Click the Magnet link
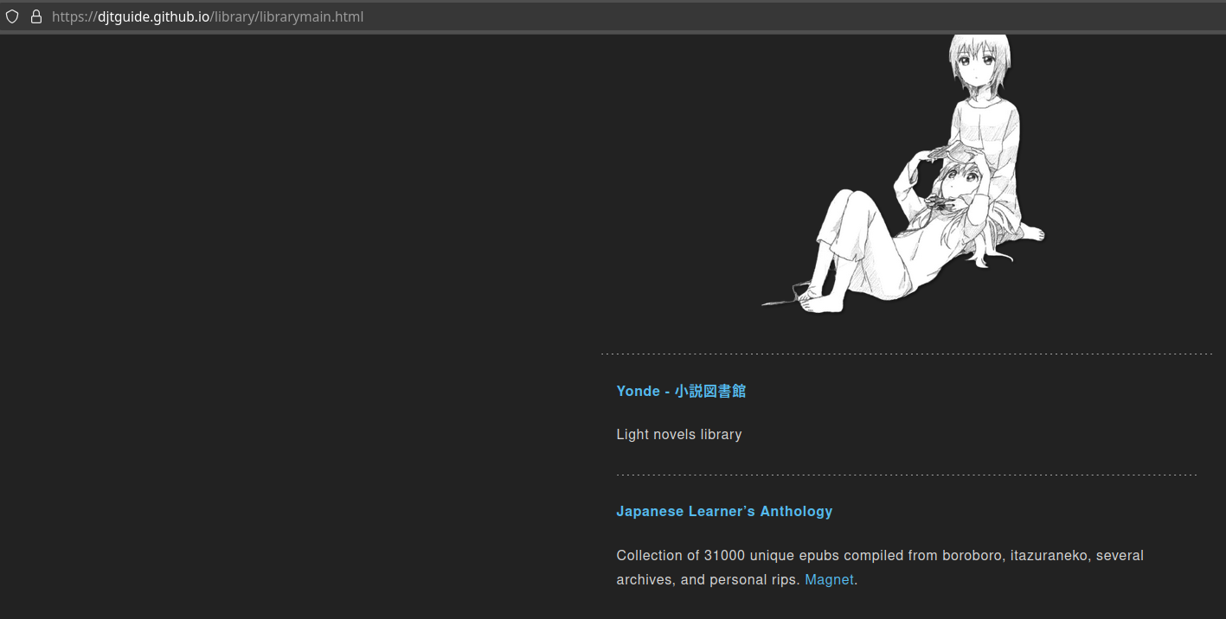The height and width of the screenshot is (619, 1226). (829, 579)
